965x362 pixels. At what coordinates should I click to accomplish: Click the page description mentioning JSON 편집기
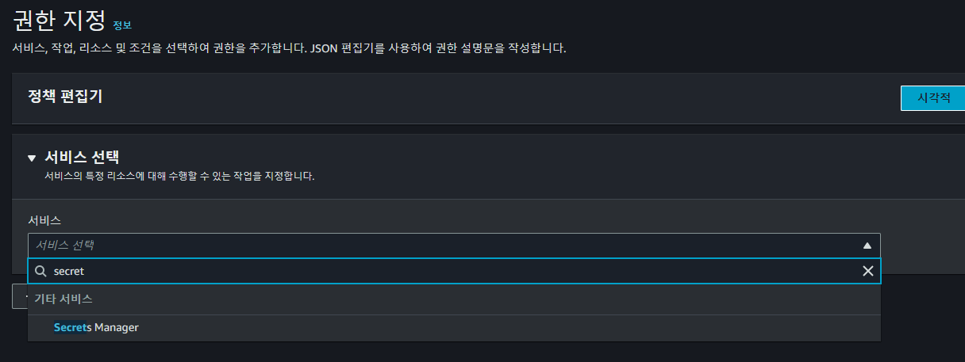coord(289,48)
